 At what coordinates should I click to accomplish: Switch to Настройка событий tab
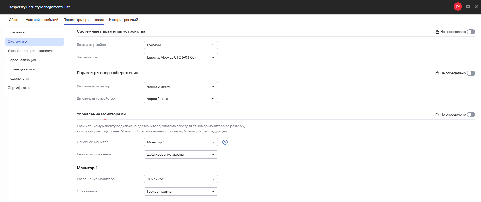click(42, 20)
